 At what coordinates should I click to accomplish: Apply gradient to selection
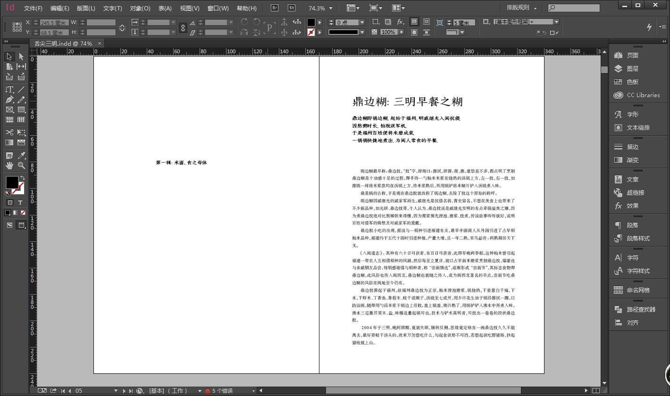tap(15, 213)
